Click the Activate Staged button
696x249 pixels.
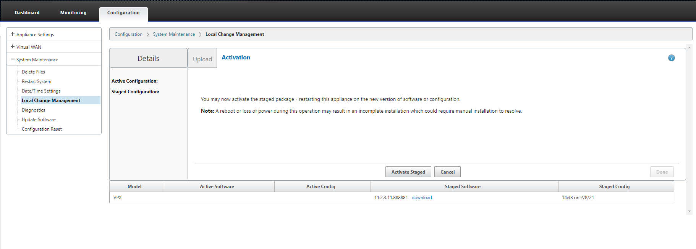[x=408, y=172]
